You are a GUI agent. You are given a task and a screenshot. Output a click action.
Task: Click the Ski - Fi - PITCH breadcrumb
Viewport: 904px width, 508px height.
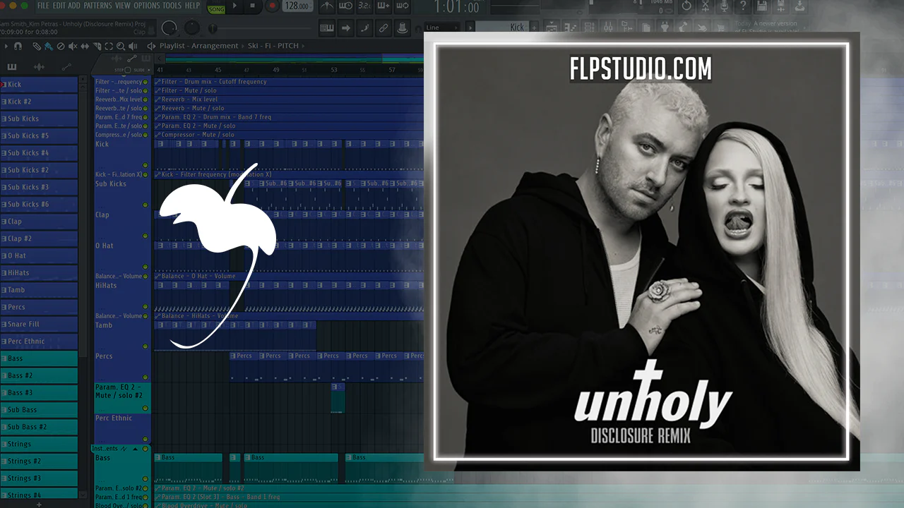pyautogui.click(x=273, y=46)
